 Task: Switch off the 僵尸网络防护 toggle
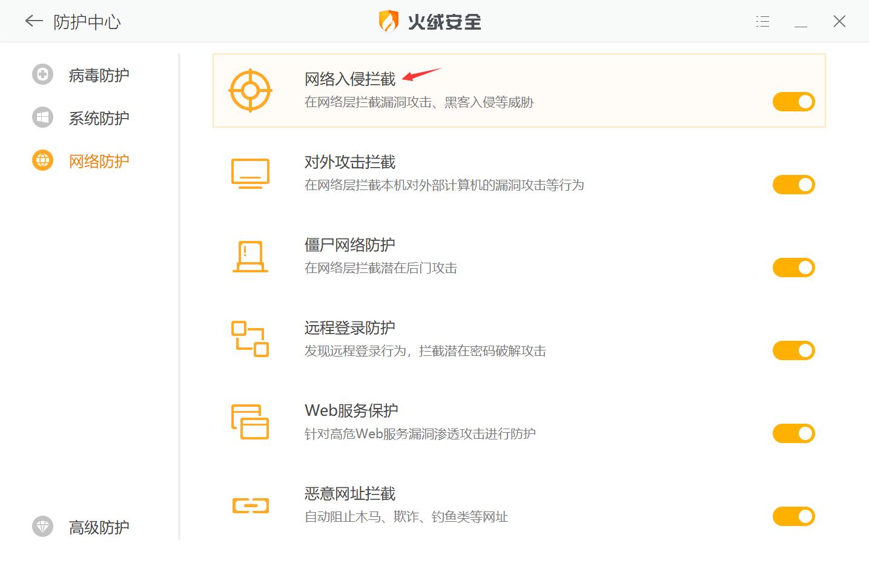coord(793,268)
